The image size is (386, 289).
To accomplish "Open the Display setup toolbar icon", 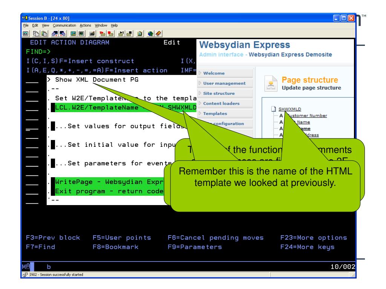I will 73,33.
